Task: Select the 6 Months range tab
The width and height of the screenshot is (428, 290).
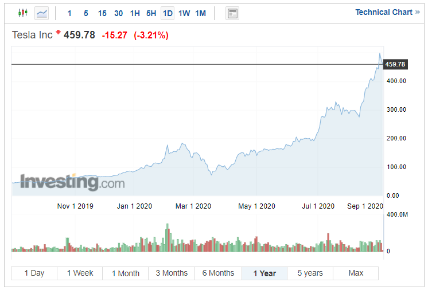Action: (218, 273)
